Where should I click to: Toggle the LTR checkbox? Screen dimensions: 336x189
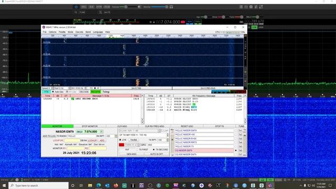120,140
